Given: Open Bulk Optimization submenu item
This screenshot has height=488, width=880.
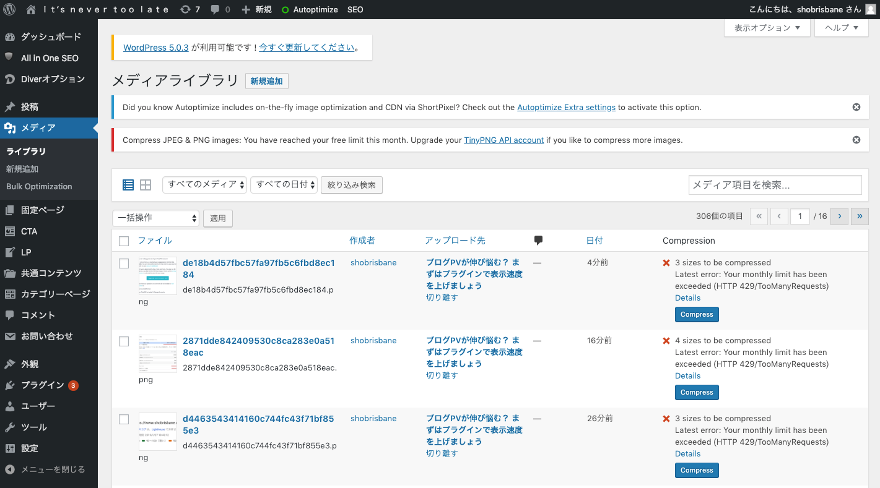Looking at the screenshot, I should coord(39,186).
